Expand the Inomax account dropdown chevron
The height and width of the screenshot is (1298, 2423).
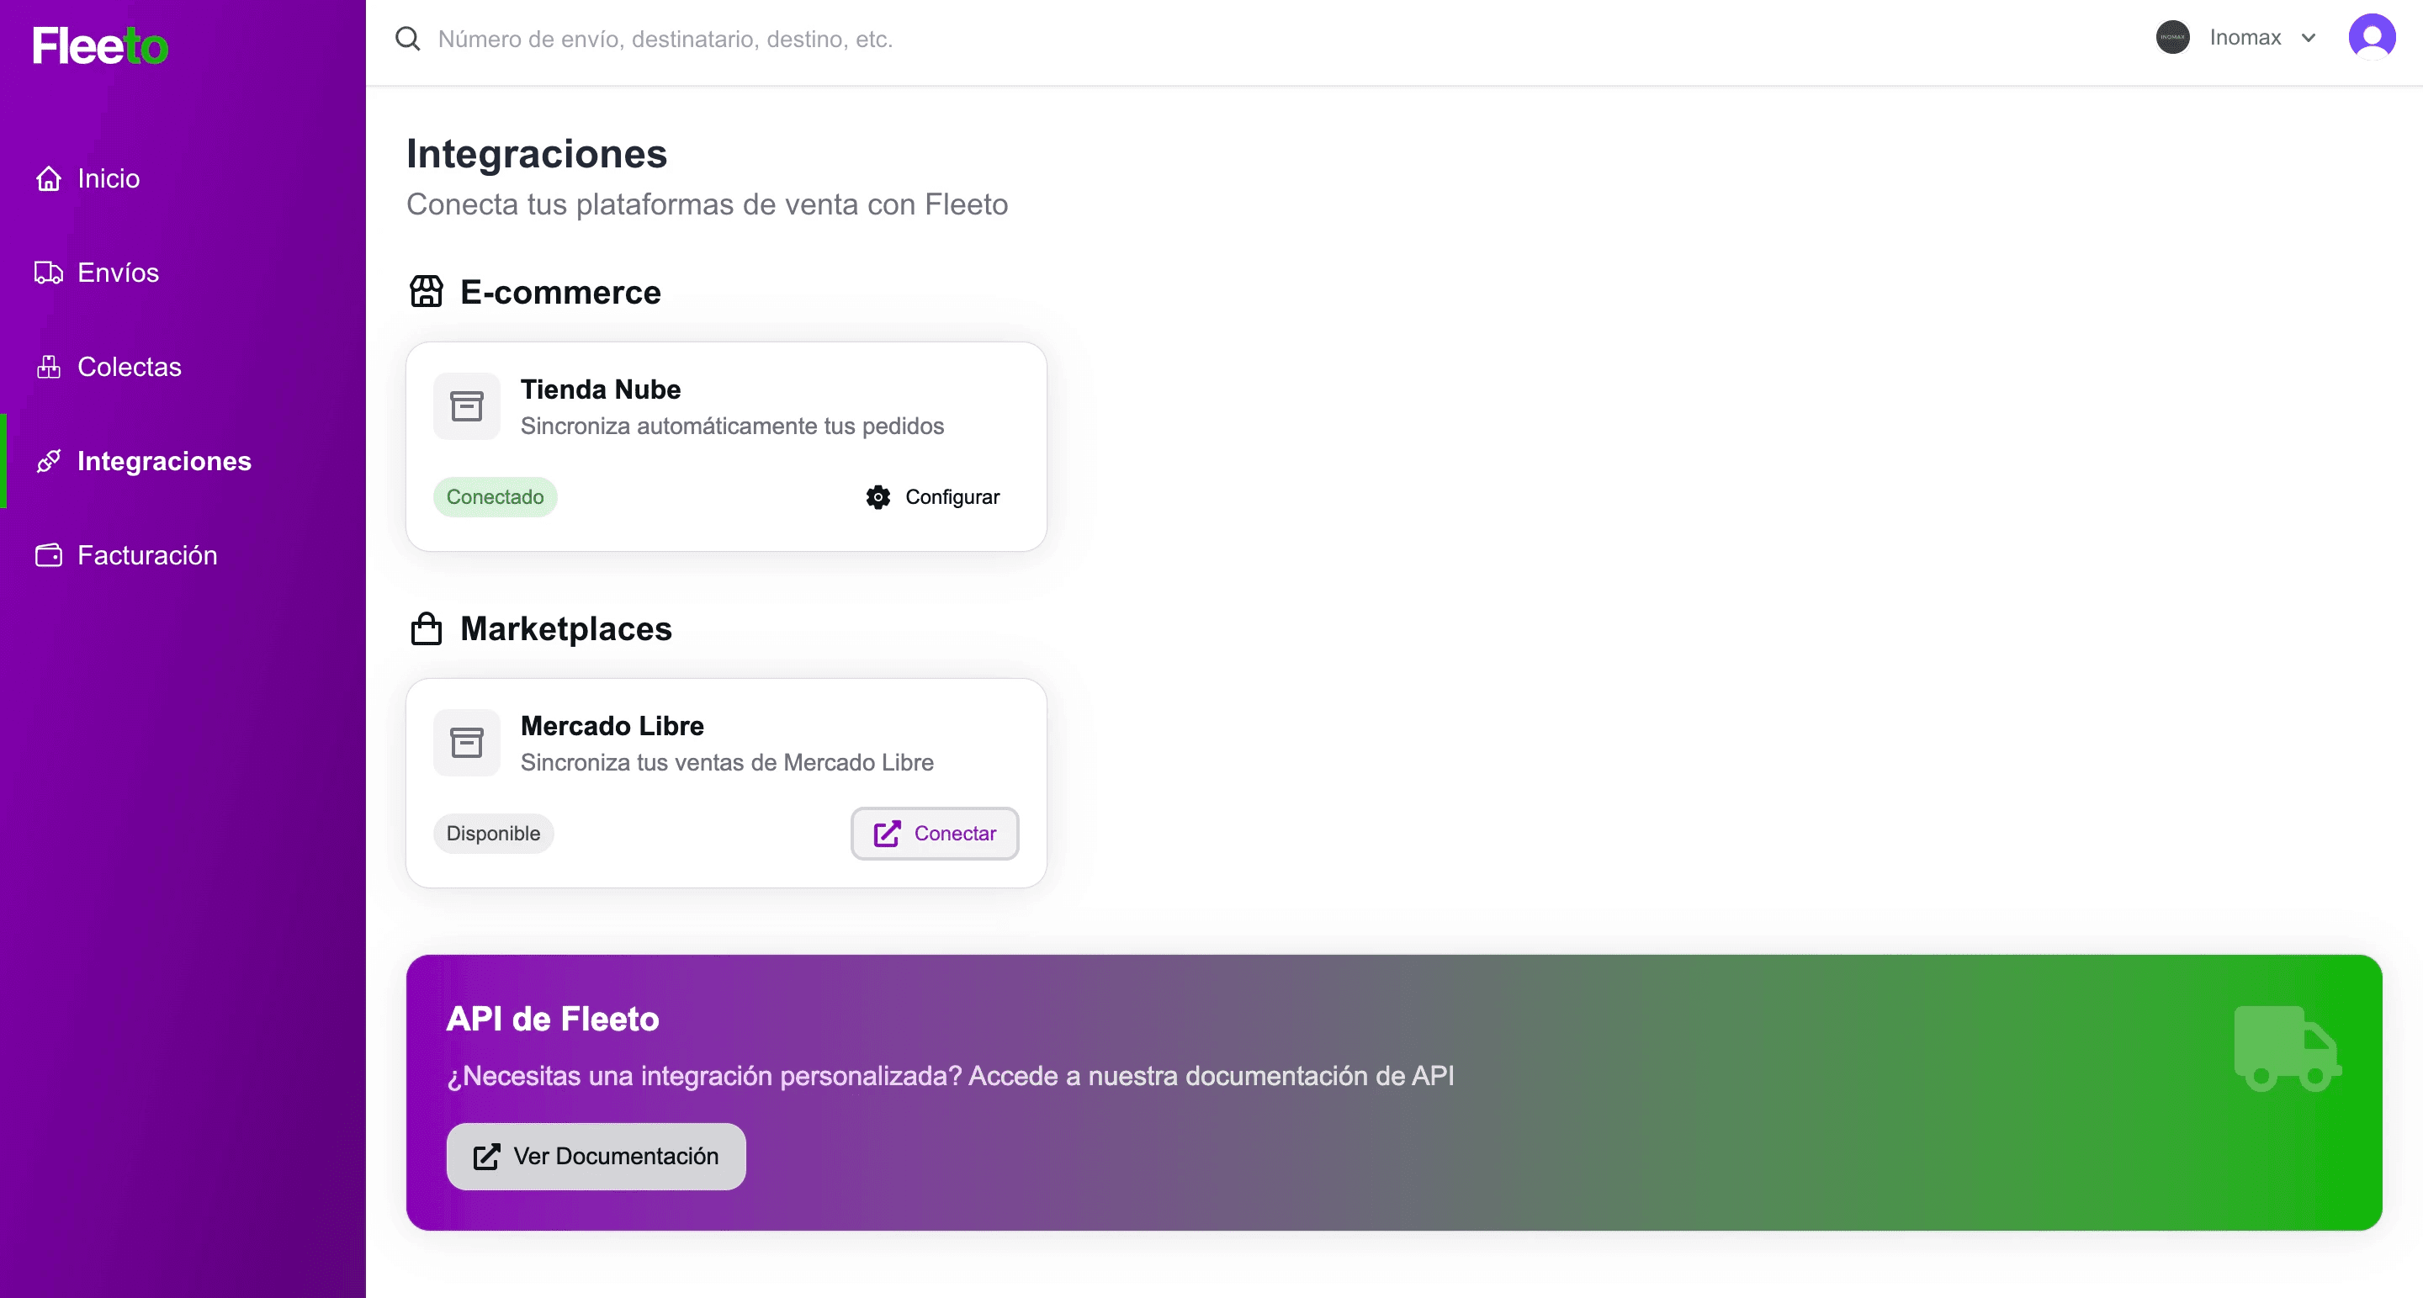click(2309, 38)
